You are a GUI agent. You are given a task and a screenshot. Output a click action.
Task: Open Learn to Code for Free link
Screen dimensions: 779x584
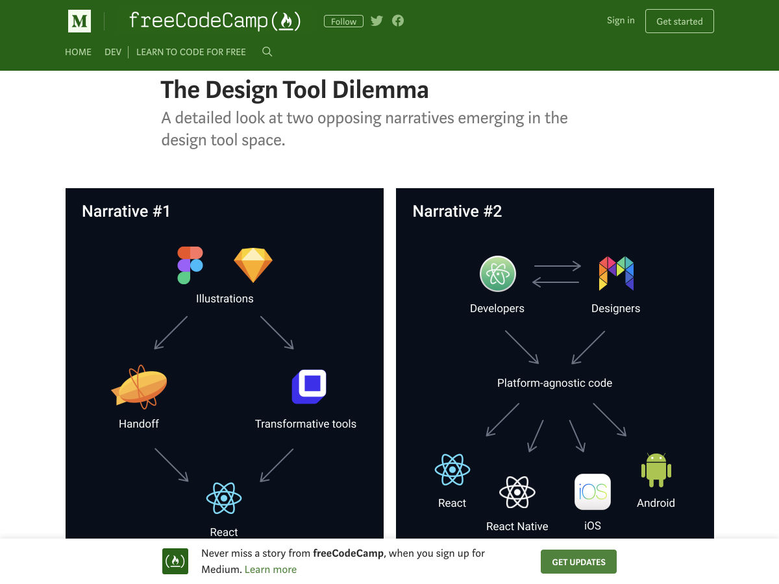tap(191, 52)
